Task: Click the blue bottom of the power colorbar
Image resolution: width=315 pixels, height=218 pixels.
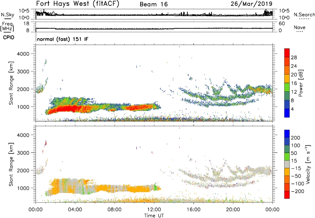Action: [287, 113]
